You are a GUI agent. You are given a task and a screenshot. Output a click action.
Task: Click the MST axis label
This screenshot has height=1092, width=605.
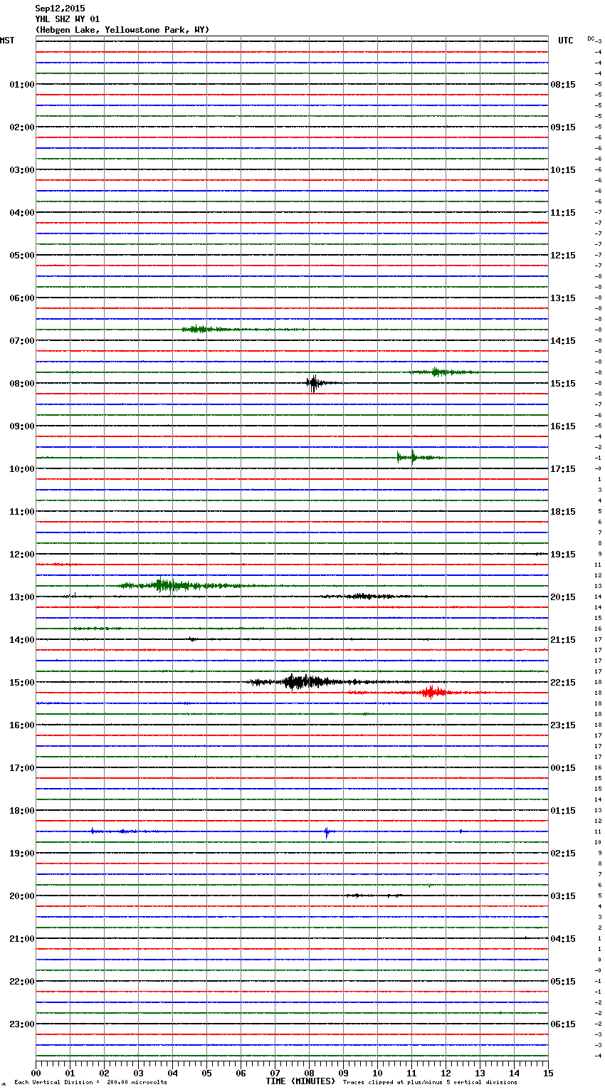point(7,41)
